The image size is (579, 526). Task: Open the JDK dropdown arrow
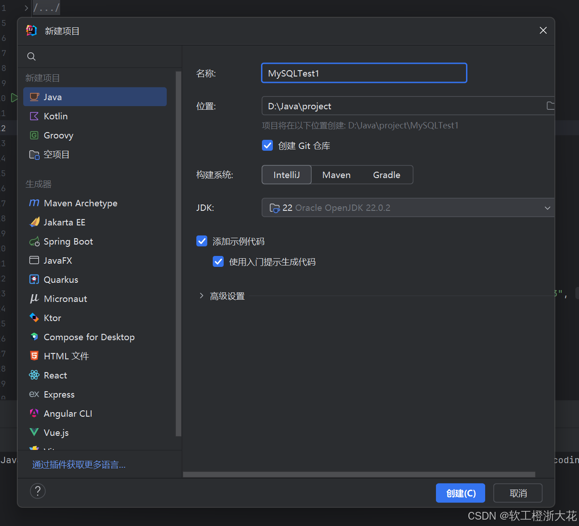point(548,208)
